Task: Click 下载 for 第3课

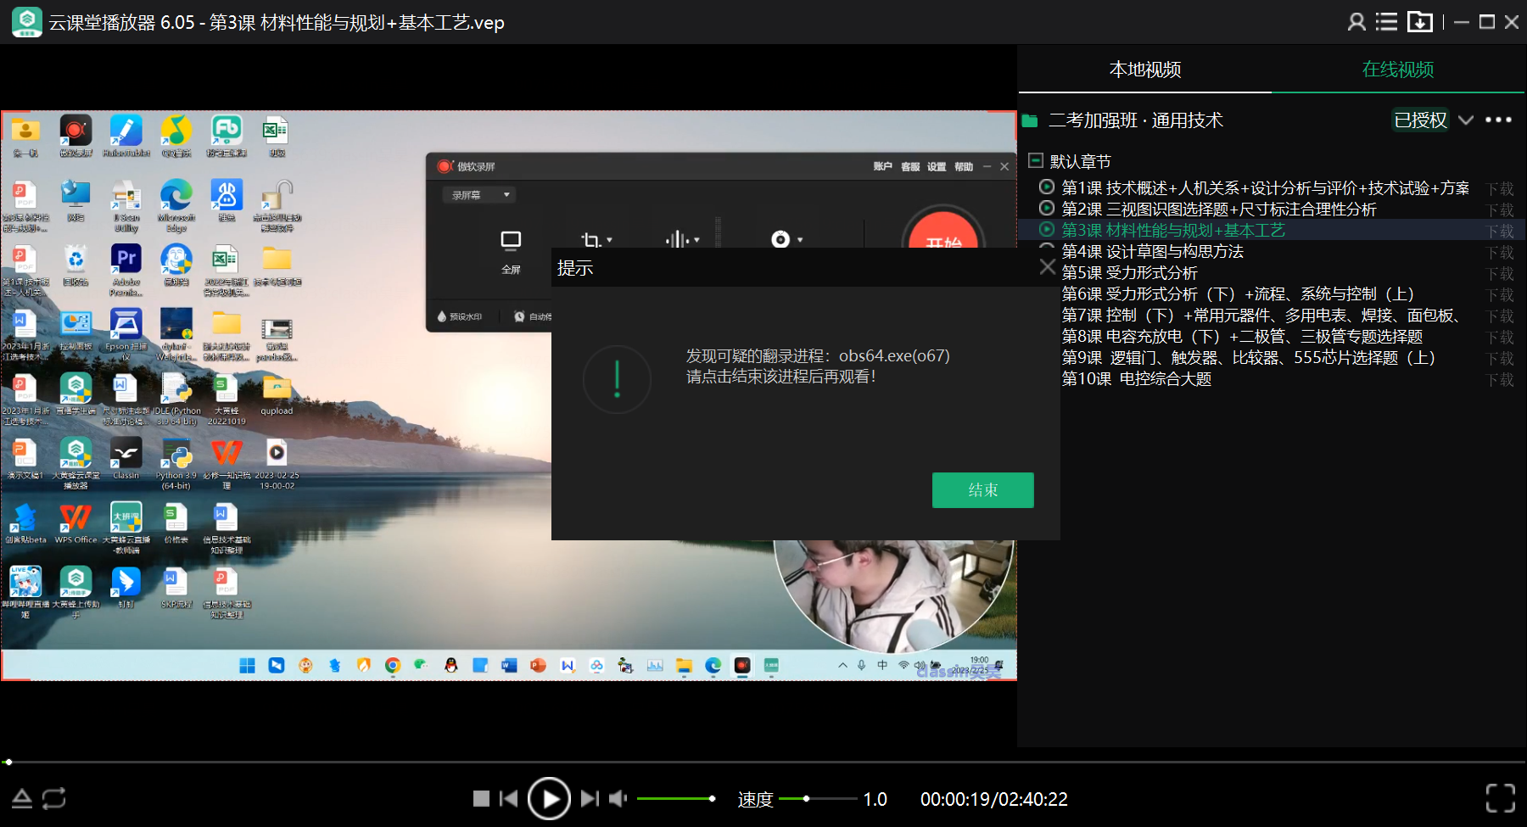Action: (1500, 231)
